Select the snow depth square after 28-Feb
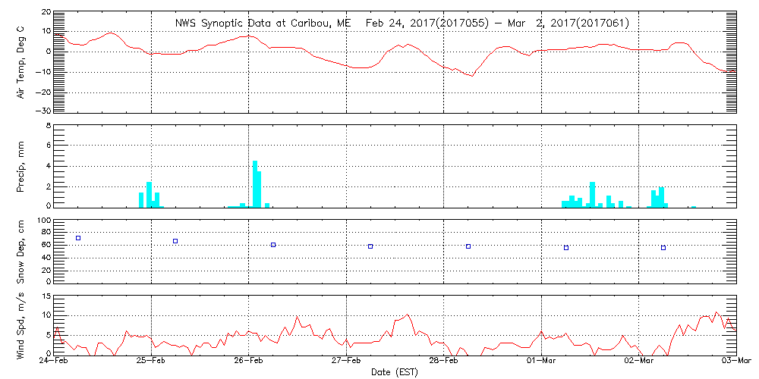 [468, 246]
